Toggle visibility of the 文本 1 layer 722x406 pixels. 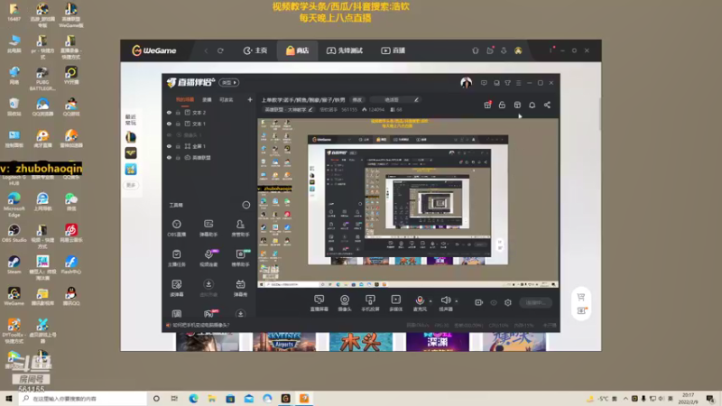click(x=169, y=124)
